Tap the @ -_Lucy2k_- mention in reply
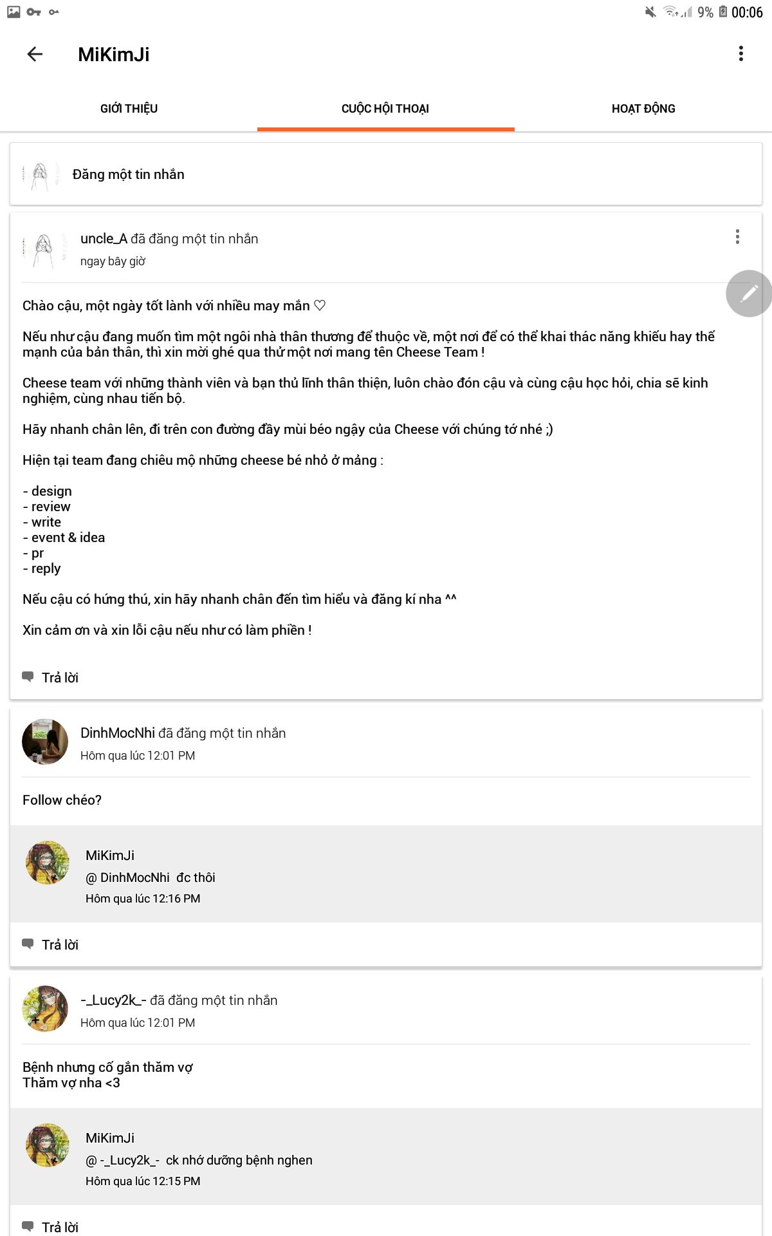Screen dimensions: 772x1236 click(x=122, y=1160)
